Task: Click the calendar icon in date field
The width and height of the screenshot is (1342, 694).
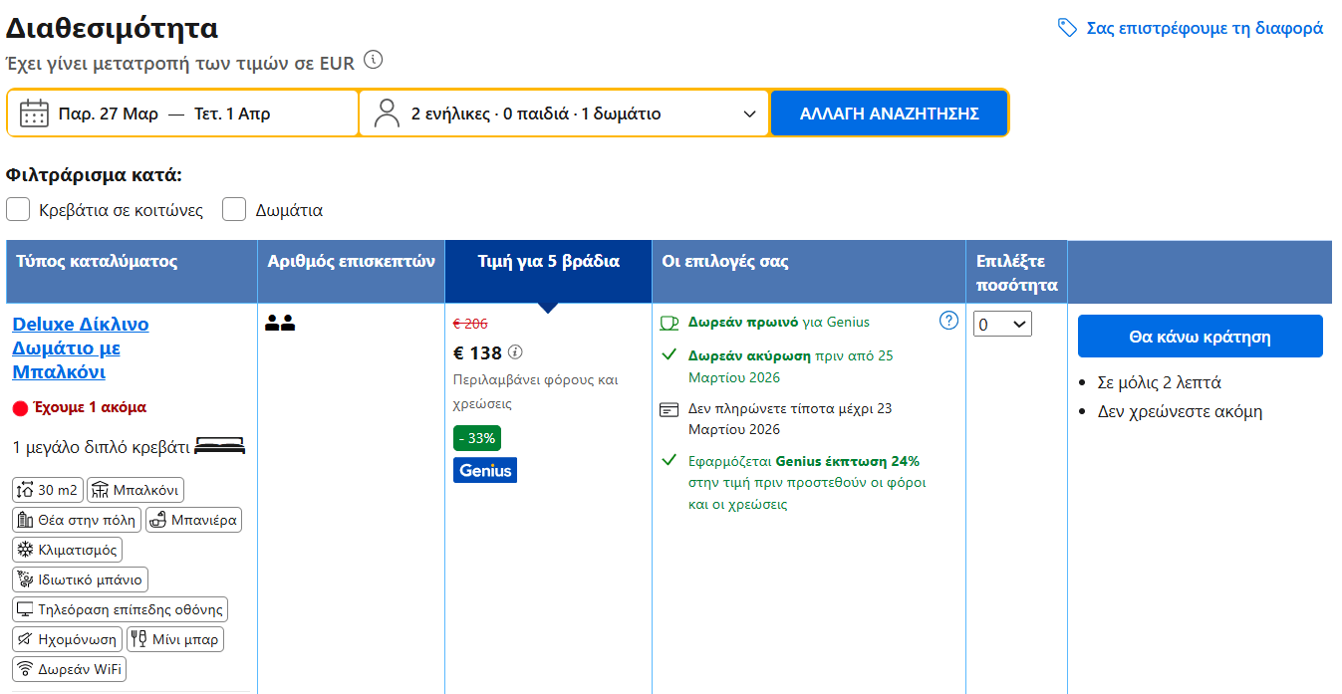Action: point(34,113)
